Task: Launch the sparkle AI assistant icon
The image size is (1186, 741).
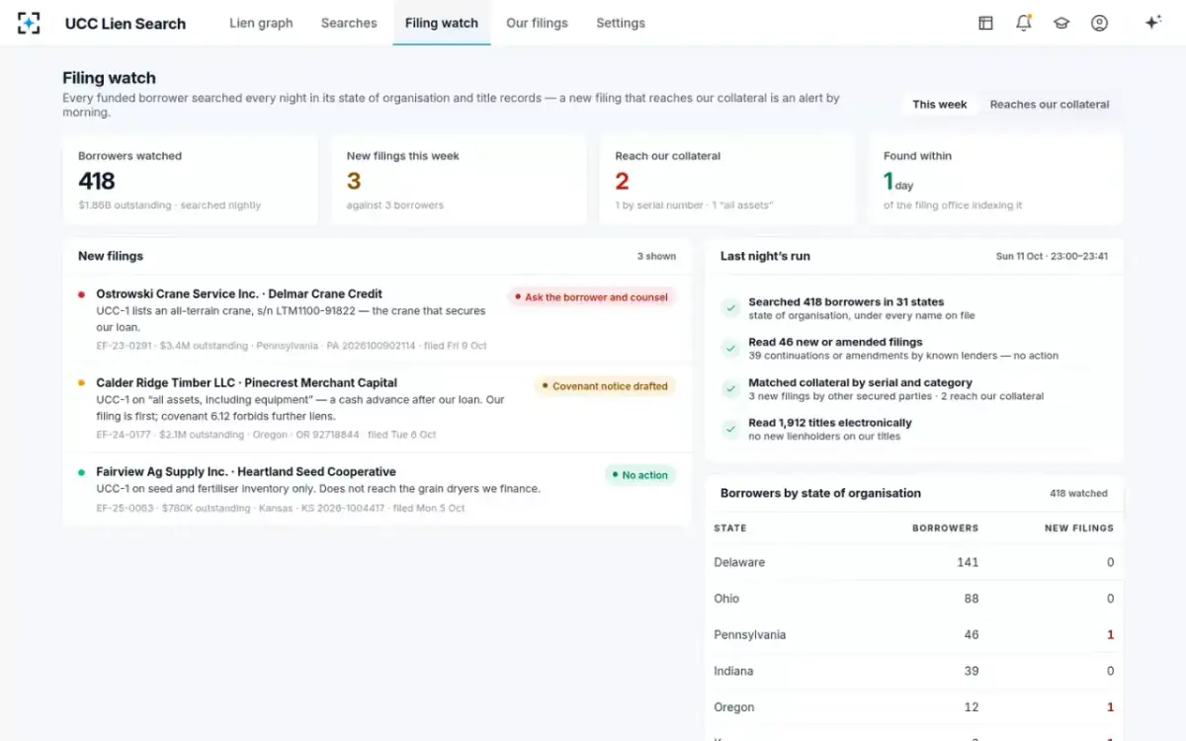Action: tap(1152, 23)
